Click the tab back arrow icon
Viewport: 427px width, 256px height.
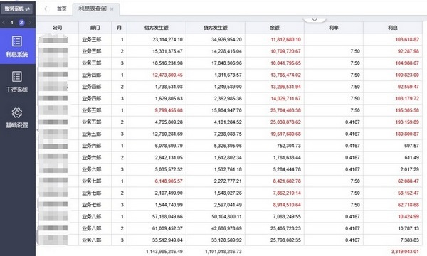[46, 9]
